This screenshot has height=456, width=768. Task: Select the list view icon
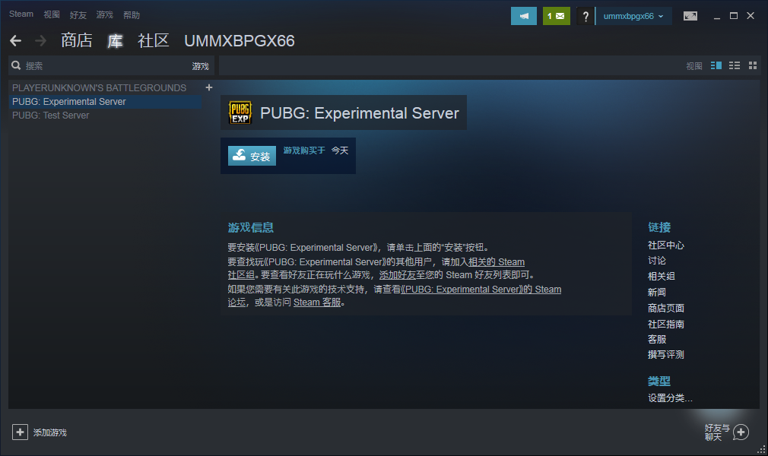point(735,65)
